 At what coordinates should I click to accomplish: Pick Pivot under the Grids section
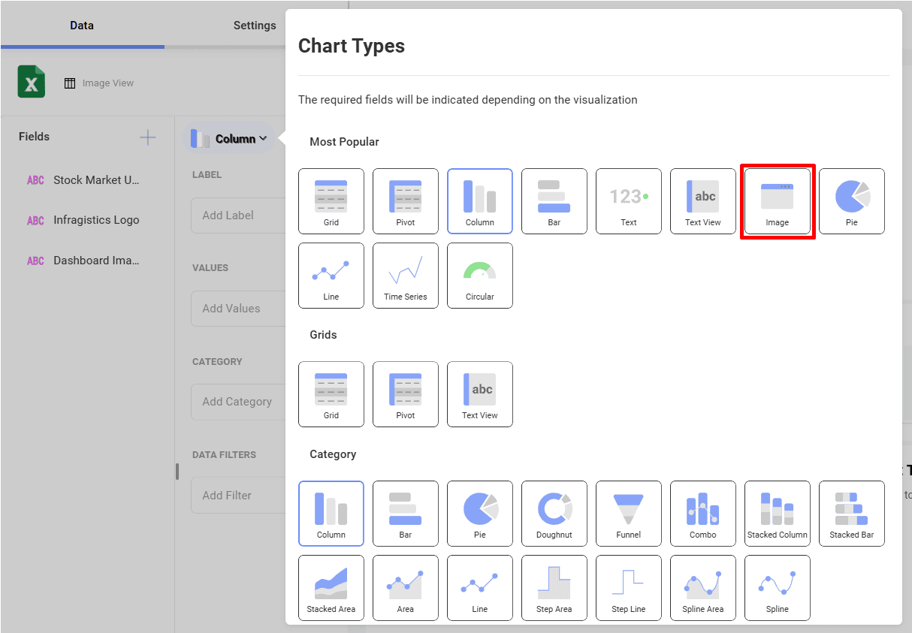coord(406,394)
